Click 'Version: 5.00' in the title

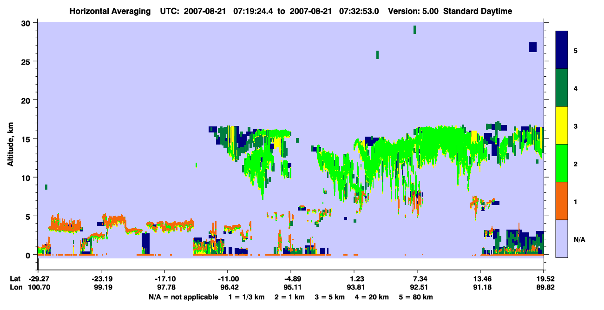click(413, 11)
